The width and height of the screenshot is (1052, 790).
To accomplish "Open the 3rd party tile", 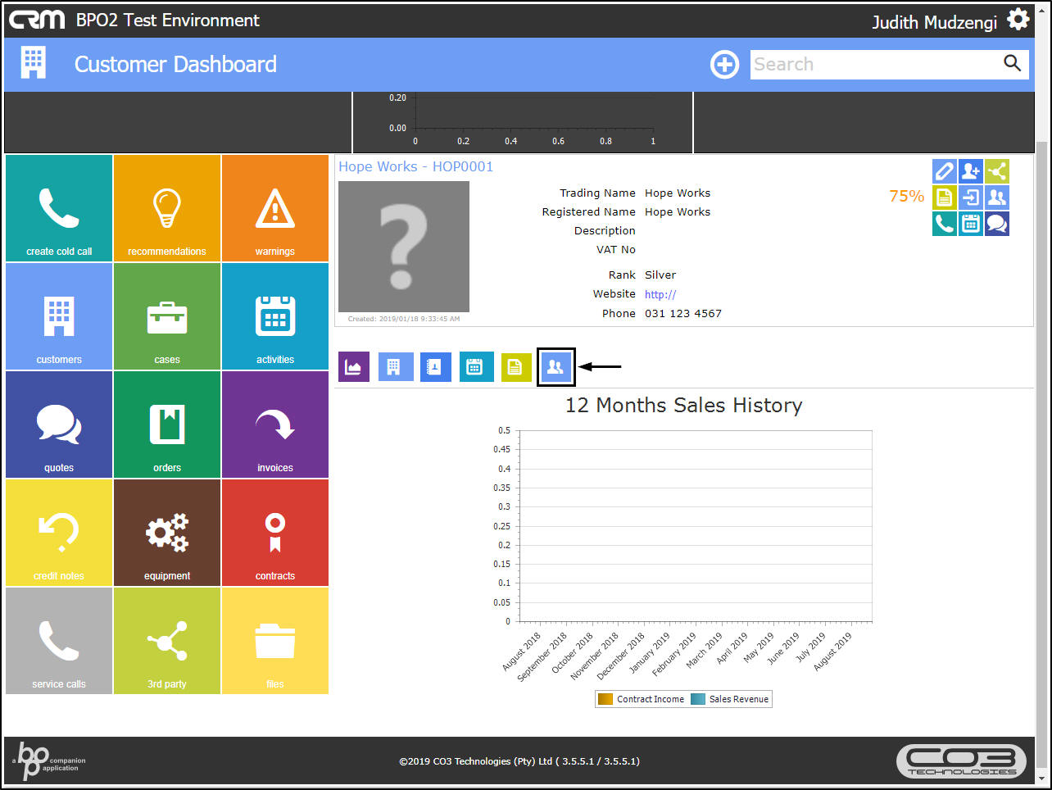I will point(167,641).
